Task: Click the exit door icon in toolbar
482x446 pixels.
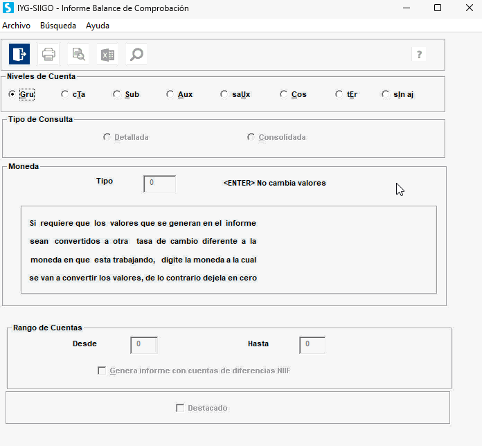Action: click(19, 54)
